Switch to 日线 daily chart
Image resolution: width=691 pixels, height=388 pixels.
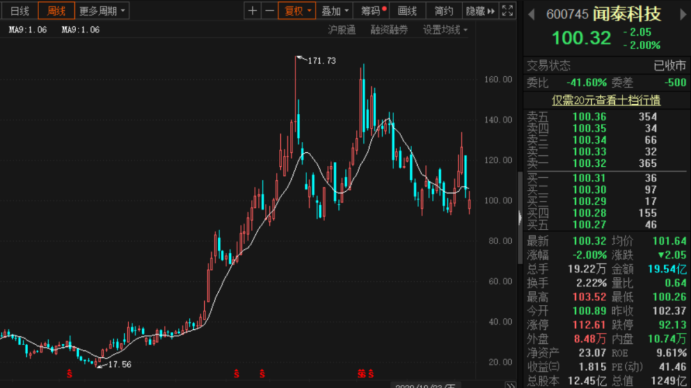[19, 11]
